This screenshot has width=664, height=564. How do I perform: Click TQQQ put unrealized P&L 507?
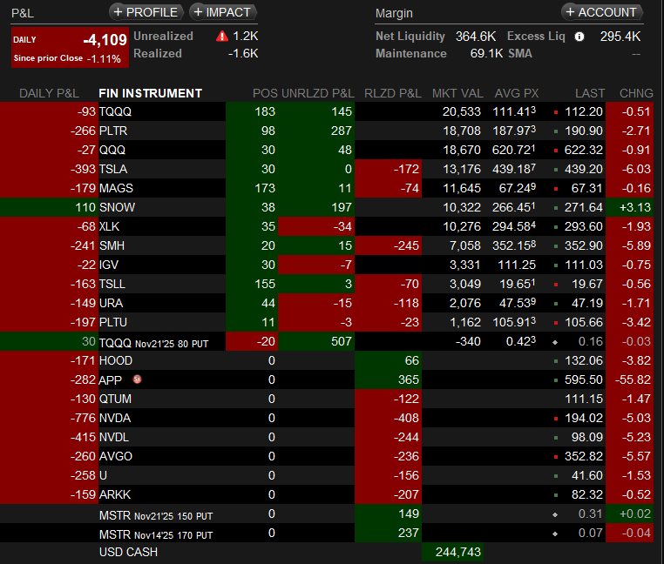tap(342, 341)
